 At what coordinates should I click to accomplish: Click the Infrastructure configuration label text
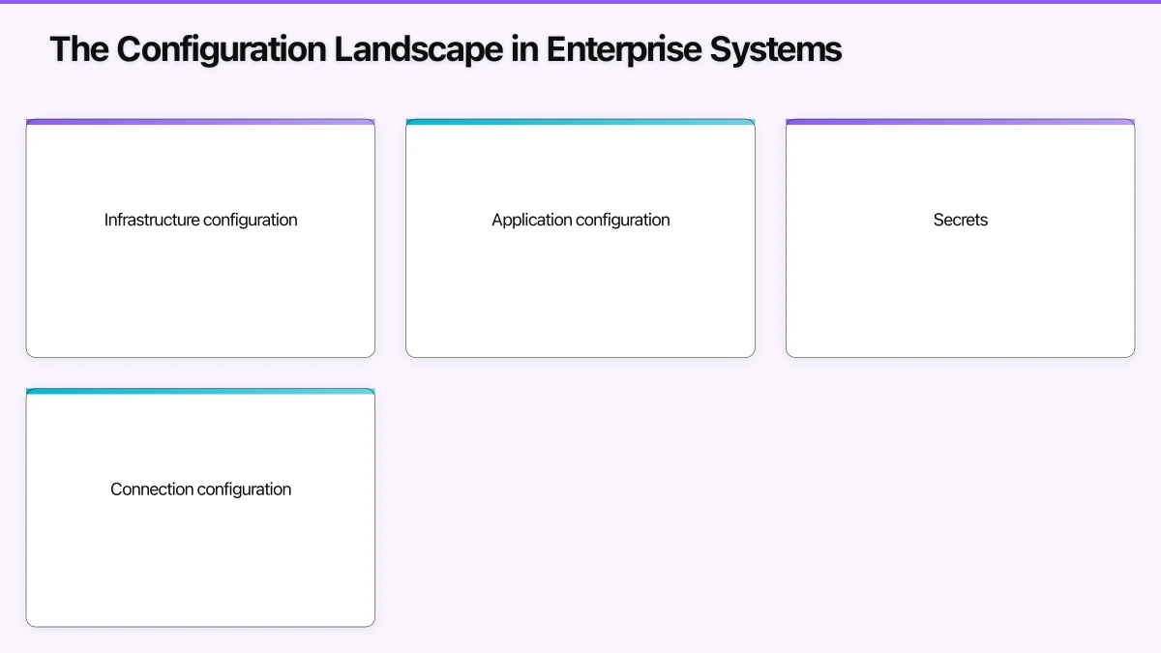(x=200, y=220)
